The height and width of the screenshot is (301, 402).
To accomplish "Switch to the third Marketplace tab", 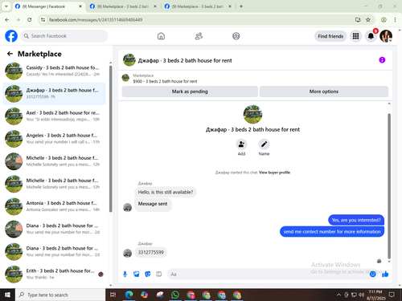I will point(198,6).
